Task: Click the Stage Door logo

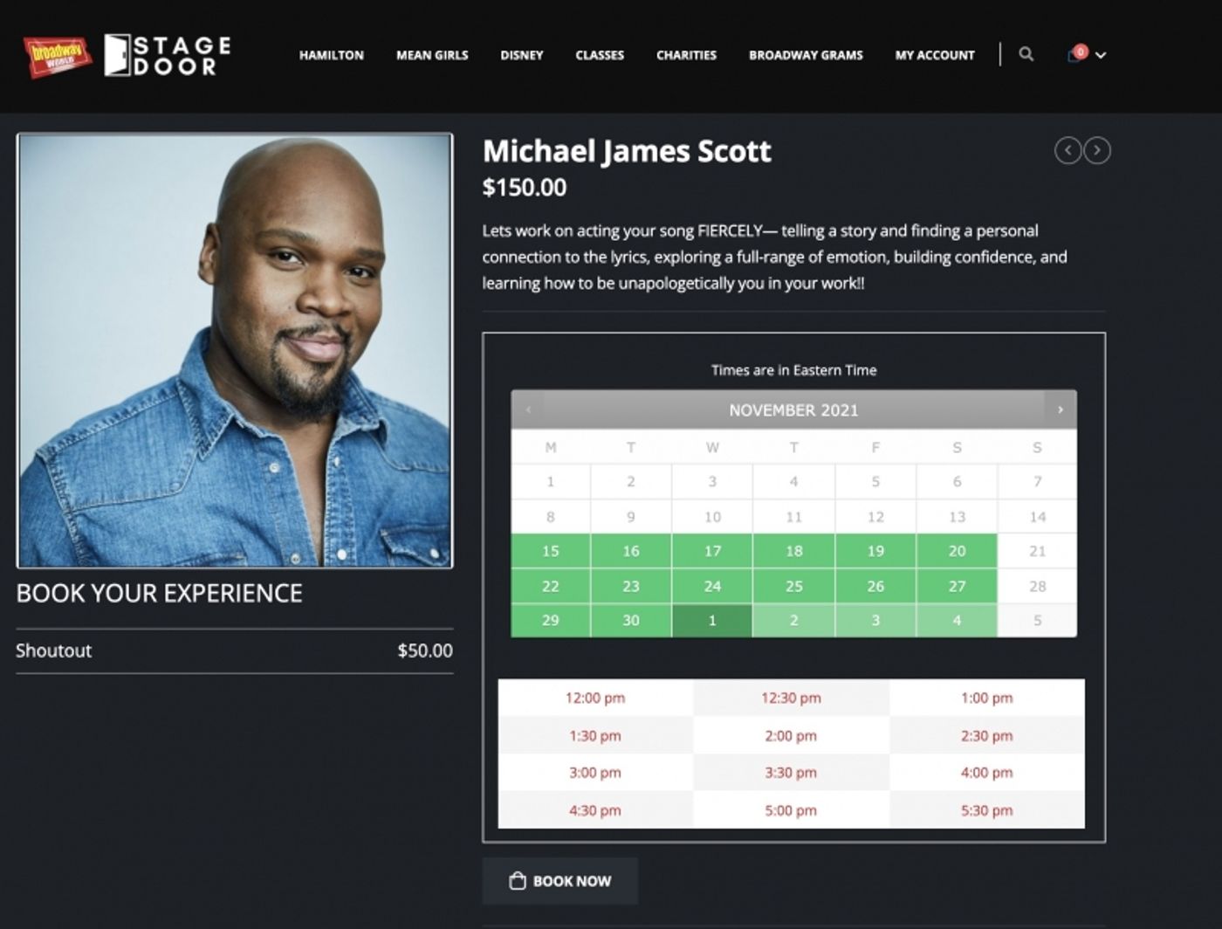Action: (x=168, y=55)
